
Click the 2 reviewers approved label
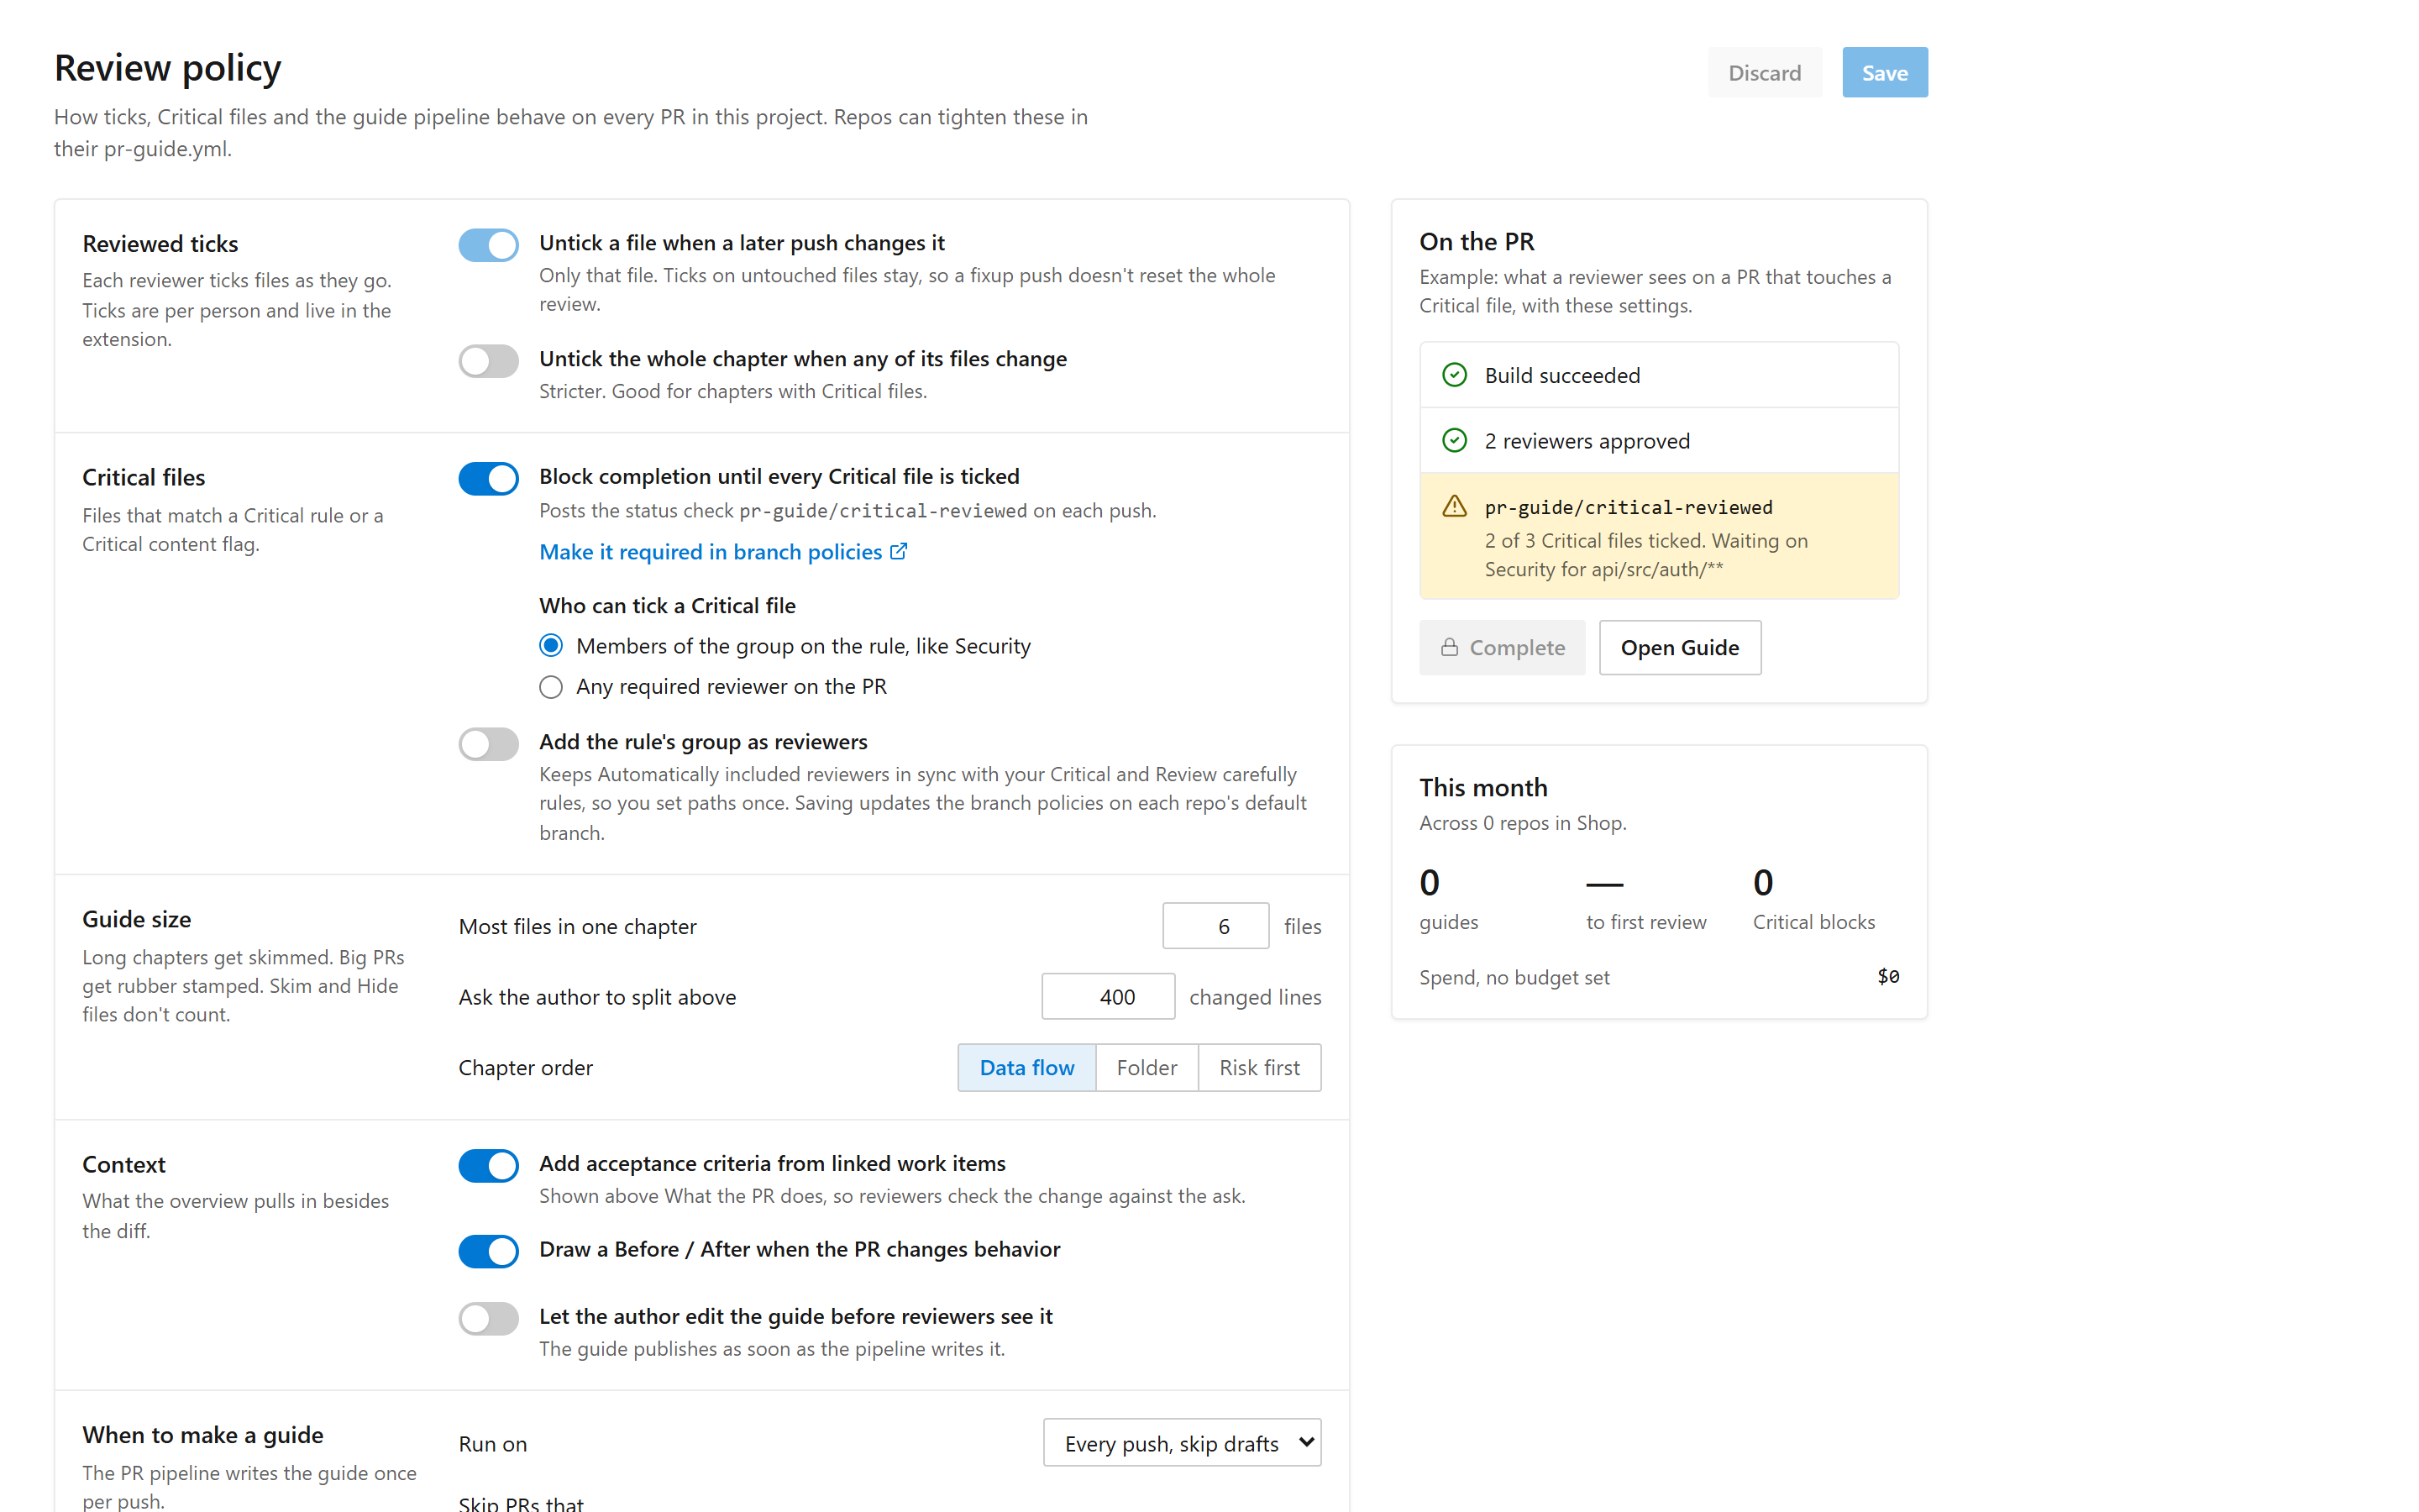coord(1587,441)
